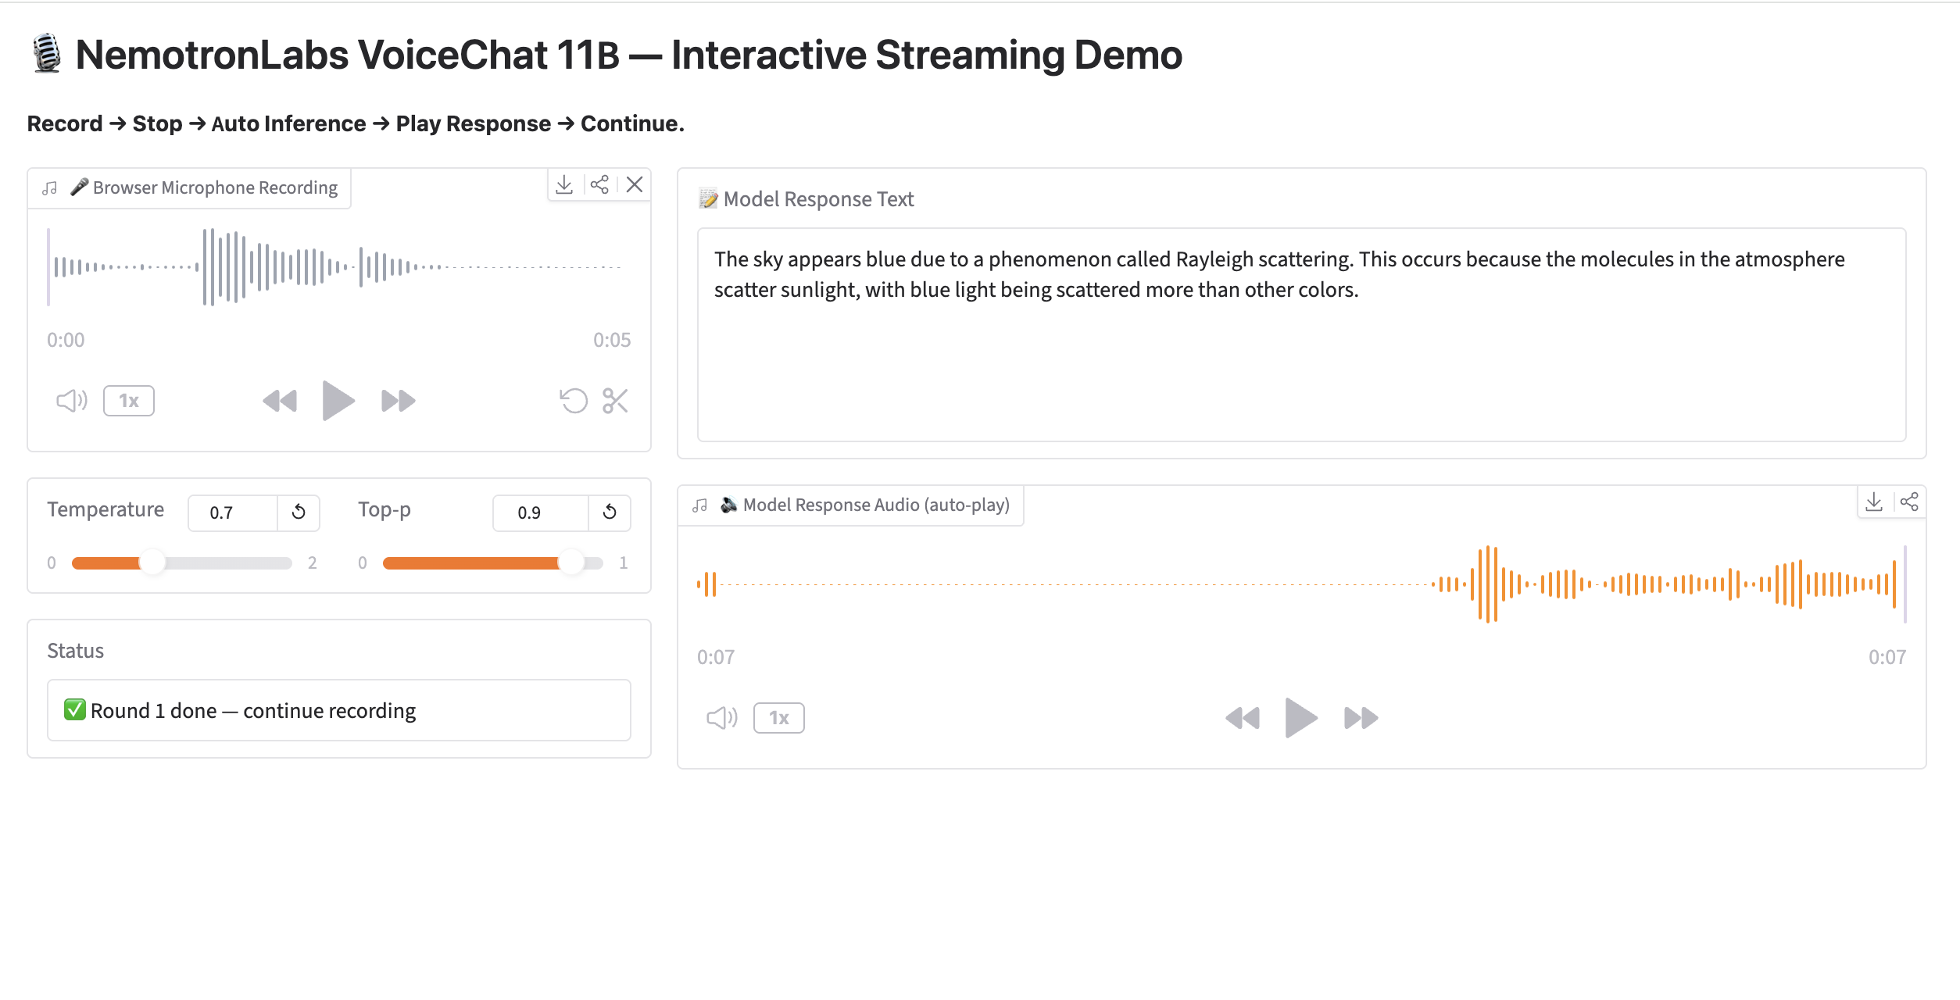Rewind the microphone recording
Screen dimensions: 1960x1000
[280, 401]
